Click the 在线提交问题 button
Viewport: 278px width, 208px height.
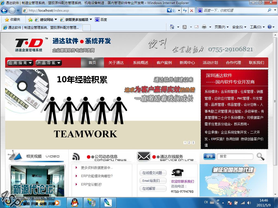point(153,173)
